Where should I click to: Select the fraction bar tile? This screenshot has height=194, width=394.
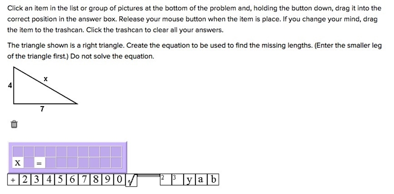click(149, 176)
